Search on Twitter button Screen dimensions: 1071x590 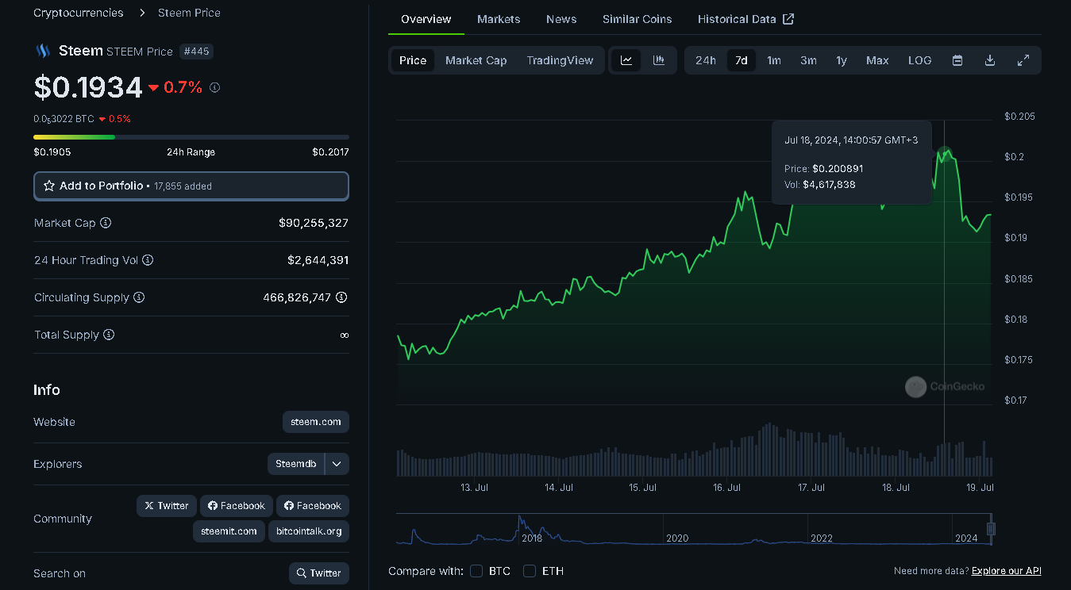(x=319, y=573)
